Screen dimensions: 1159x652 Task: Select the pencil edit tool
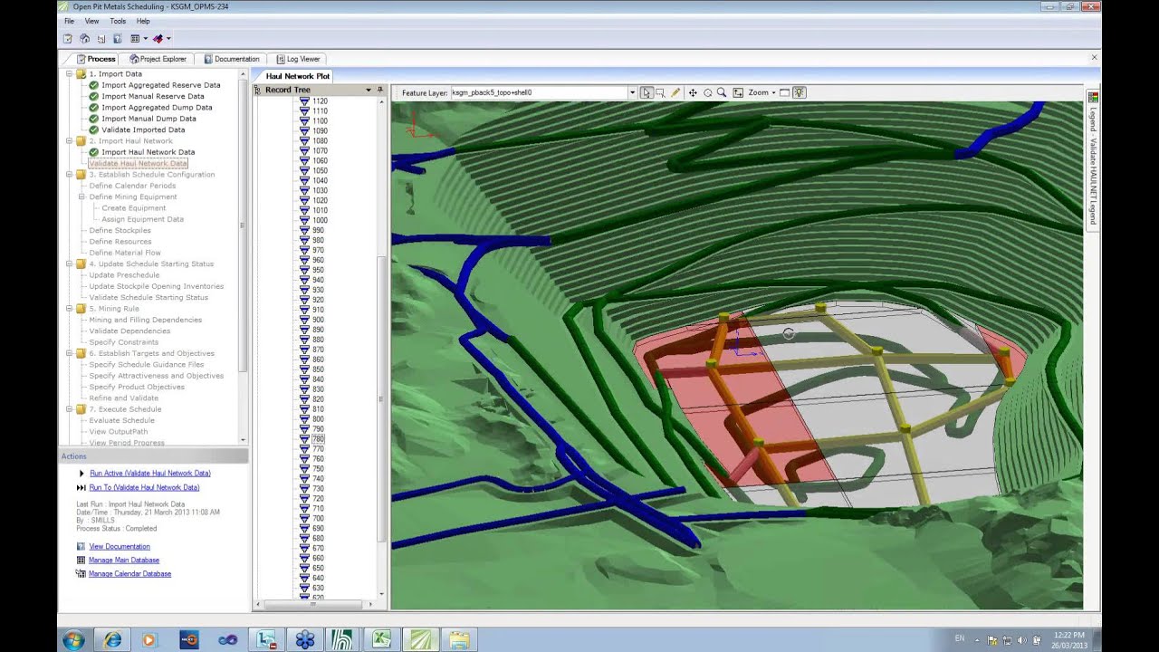click(675, 92)
